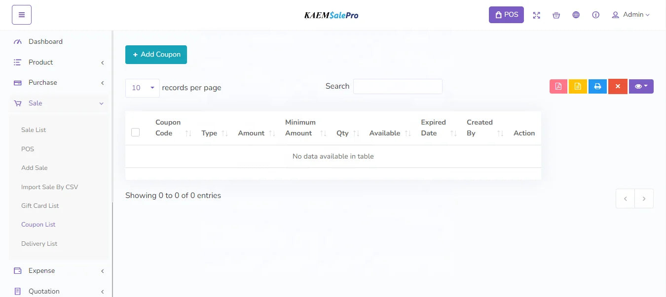Select Coupon List submenu item
The height and width of the screenshot is (297, 666).
[38, 225]
